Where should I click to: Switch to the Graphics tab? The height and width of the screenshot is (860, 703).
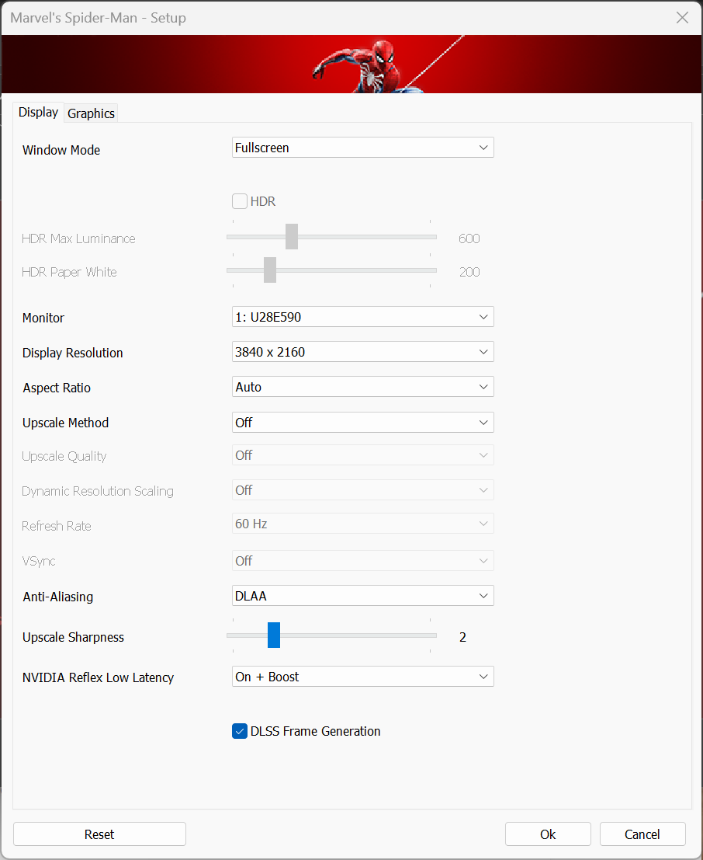91,113
